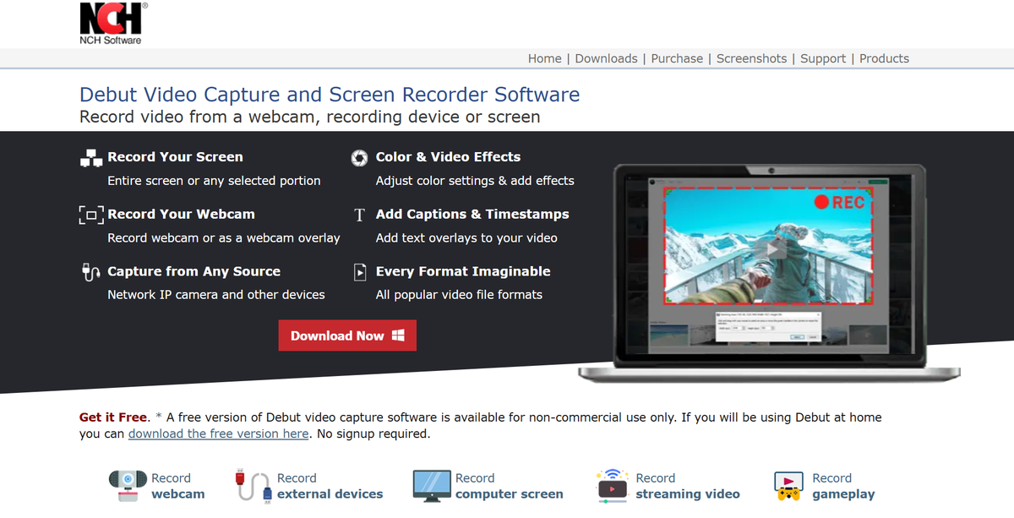Click the NCH Software logo
Viewport: 1014px width, 518px height.
pyautogui.click(x=113, y=23)
